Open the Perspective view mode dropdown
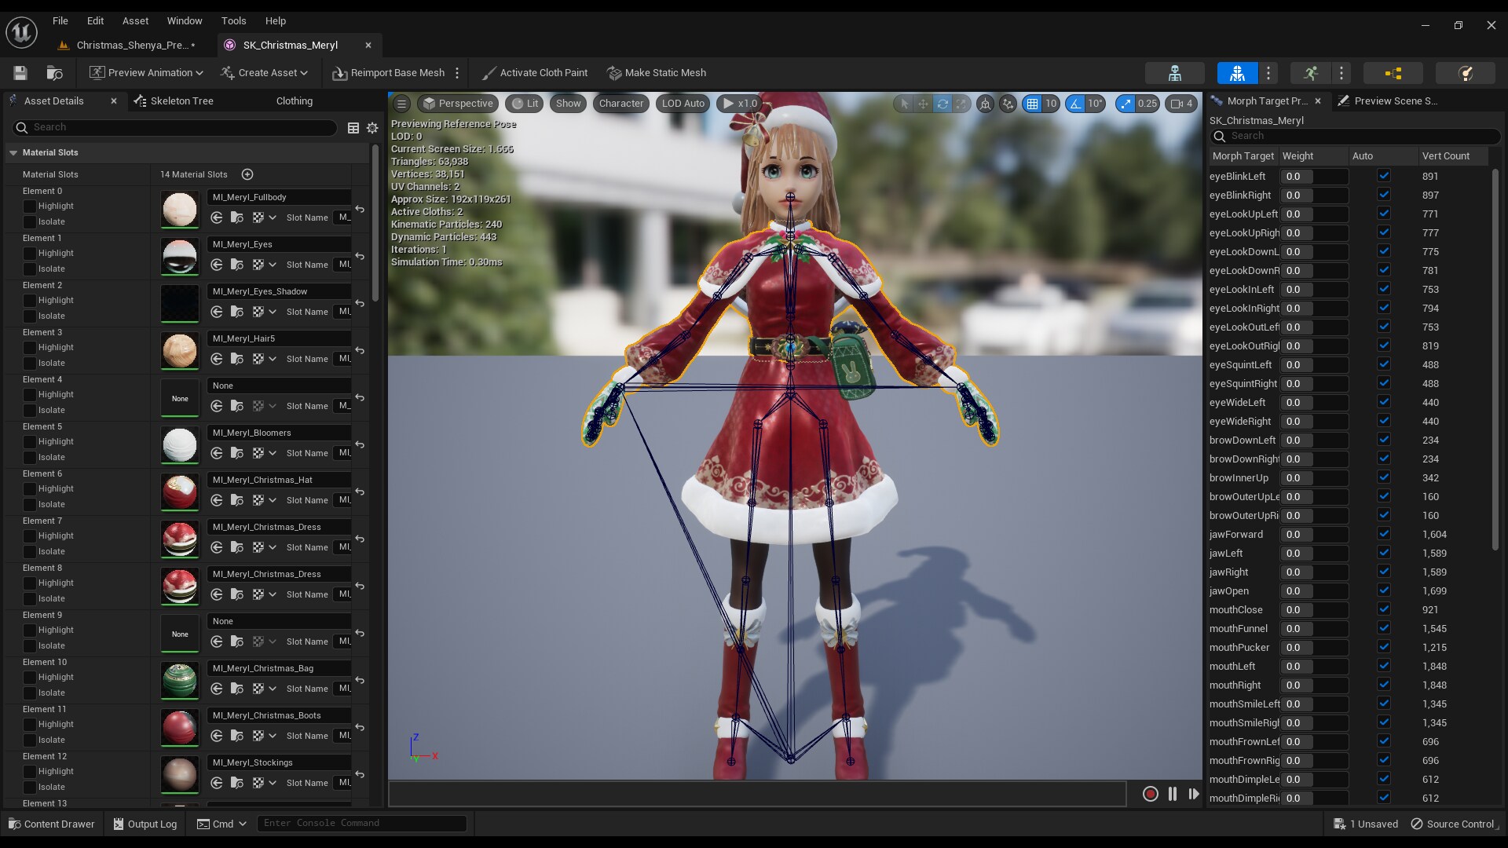1508x848 pixels. tap(458, 103)
